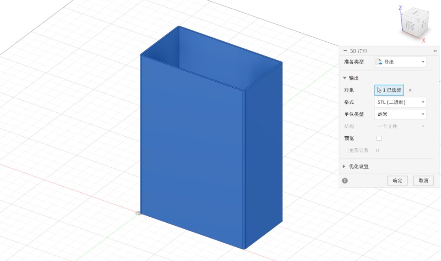Confirm the export with 确定
The image size is (441, 261).
point(397,181)
